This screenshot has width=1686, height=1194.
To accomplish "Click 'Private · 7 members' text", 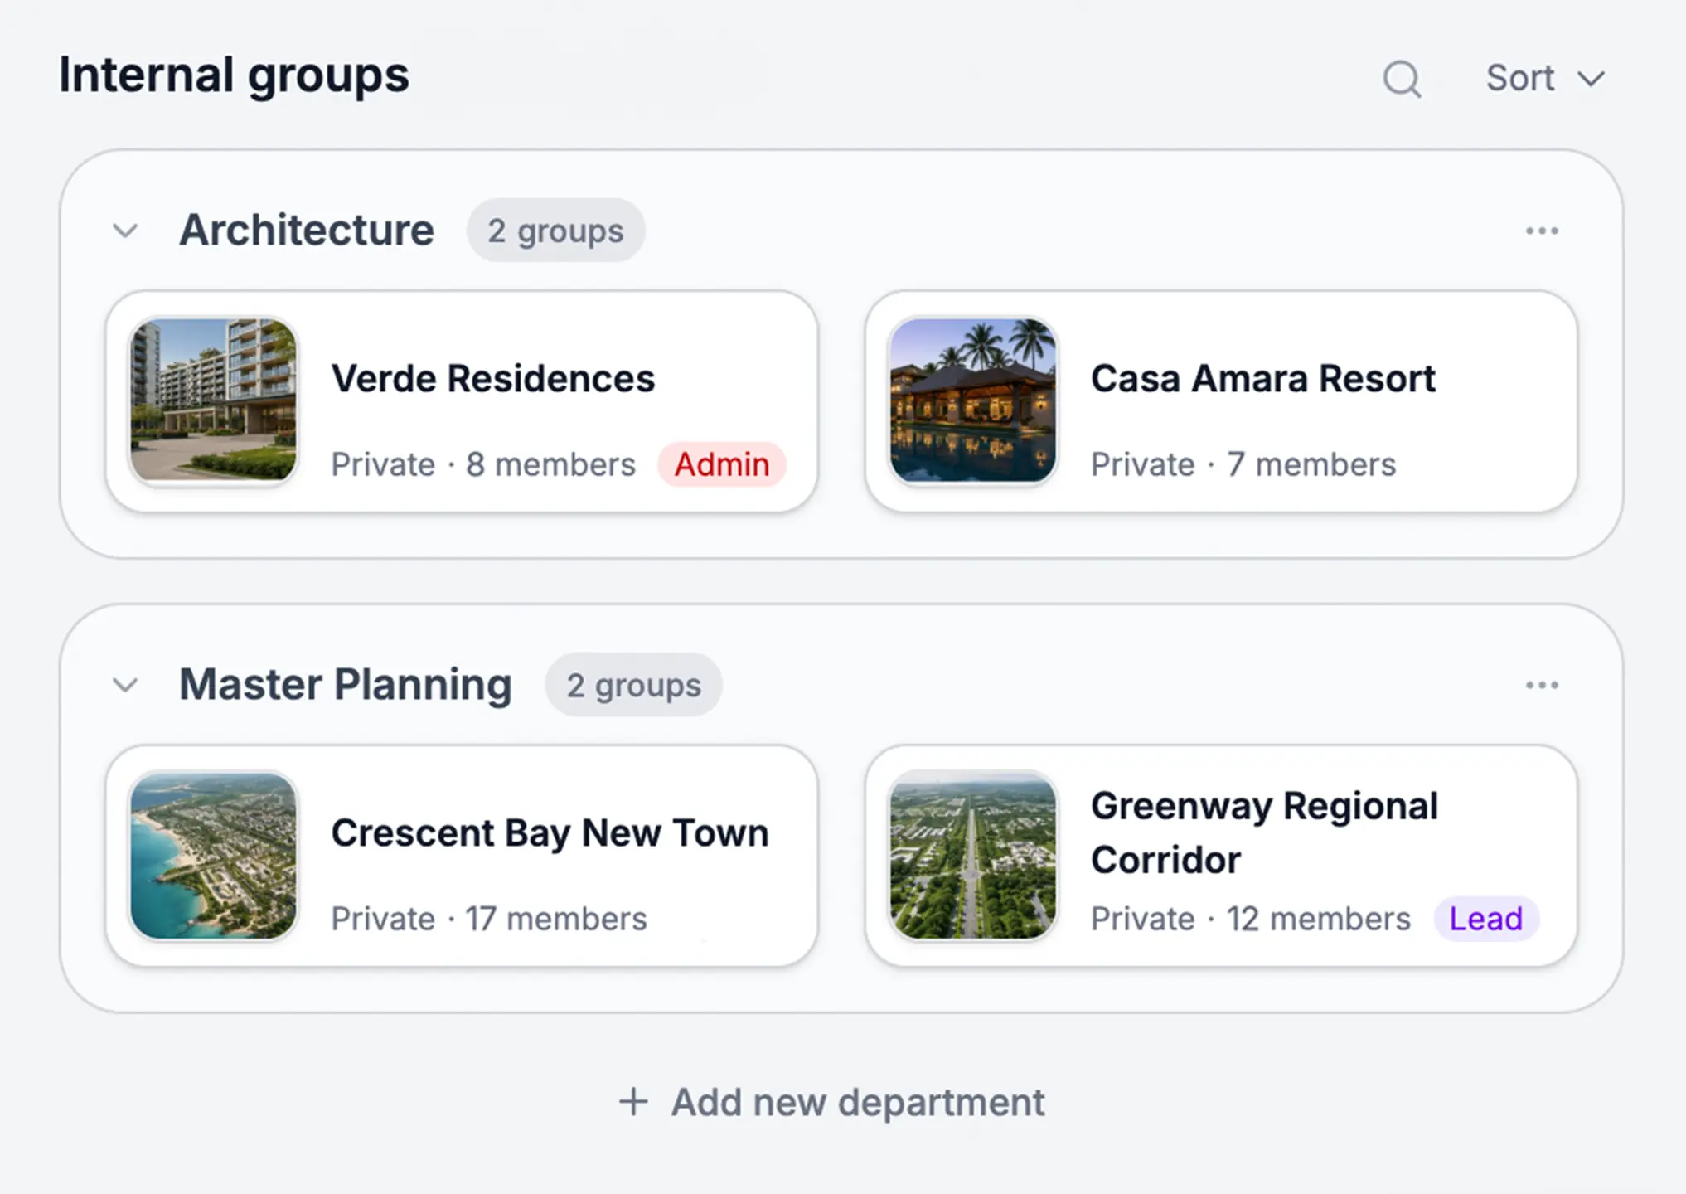I will pyautogui.click(x=1243, y=464).
